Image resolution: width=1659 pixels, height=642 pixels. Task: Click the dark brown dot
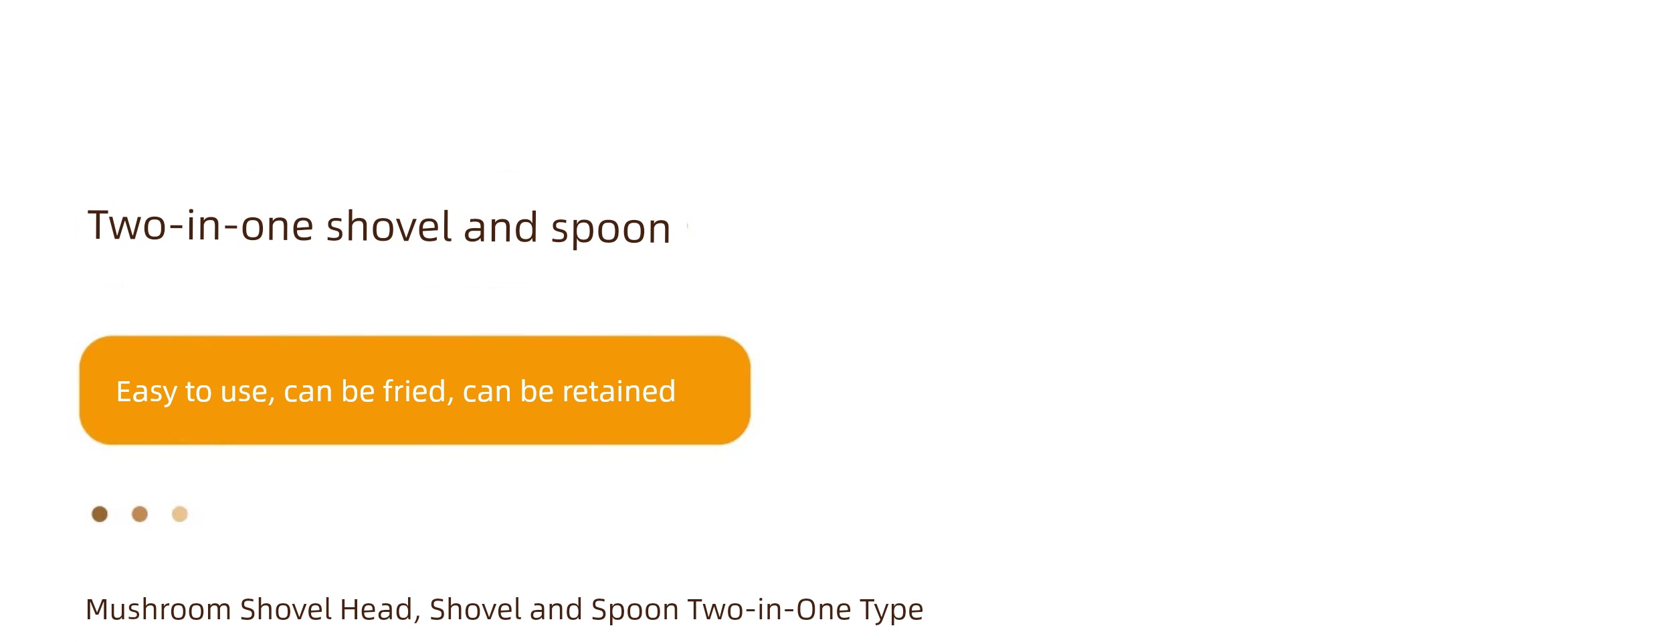[100, 514]
